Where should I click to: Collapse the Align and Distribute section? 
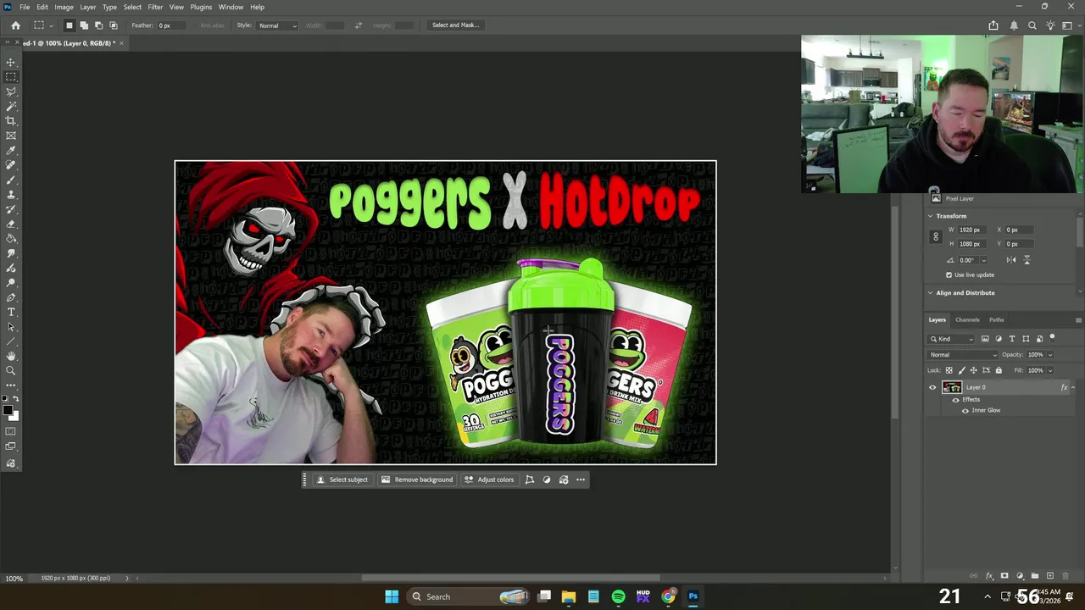pos(931,293)
